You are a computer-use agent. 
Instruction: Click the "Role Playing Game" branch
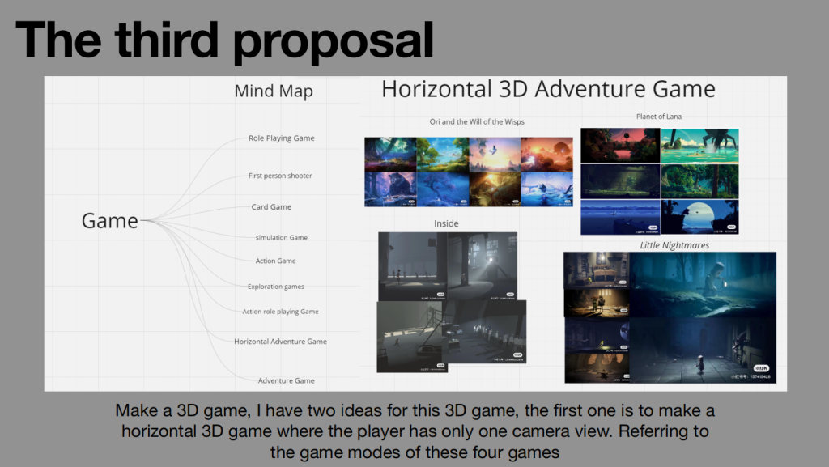pyautogui.click(x=282, y=138)
